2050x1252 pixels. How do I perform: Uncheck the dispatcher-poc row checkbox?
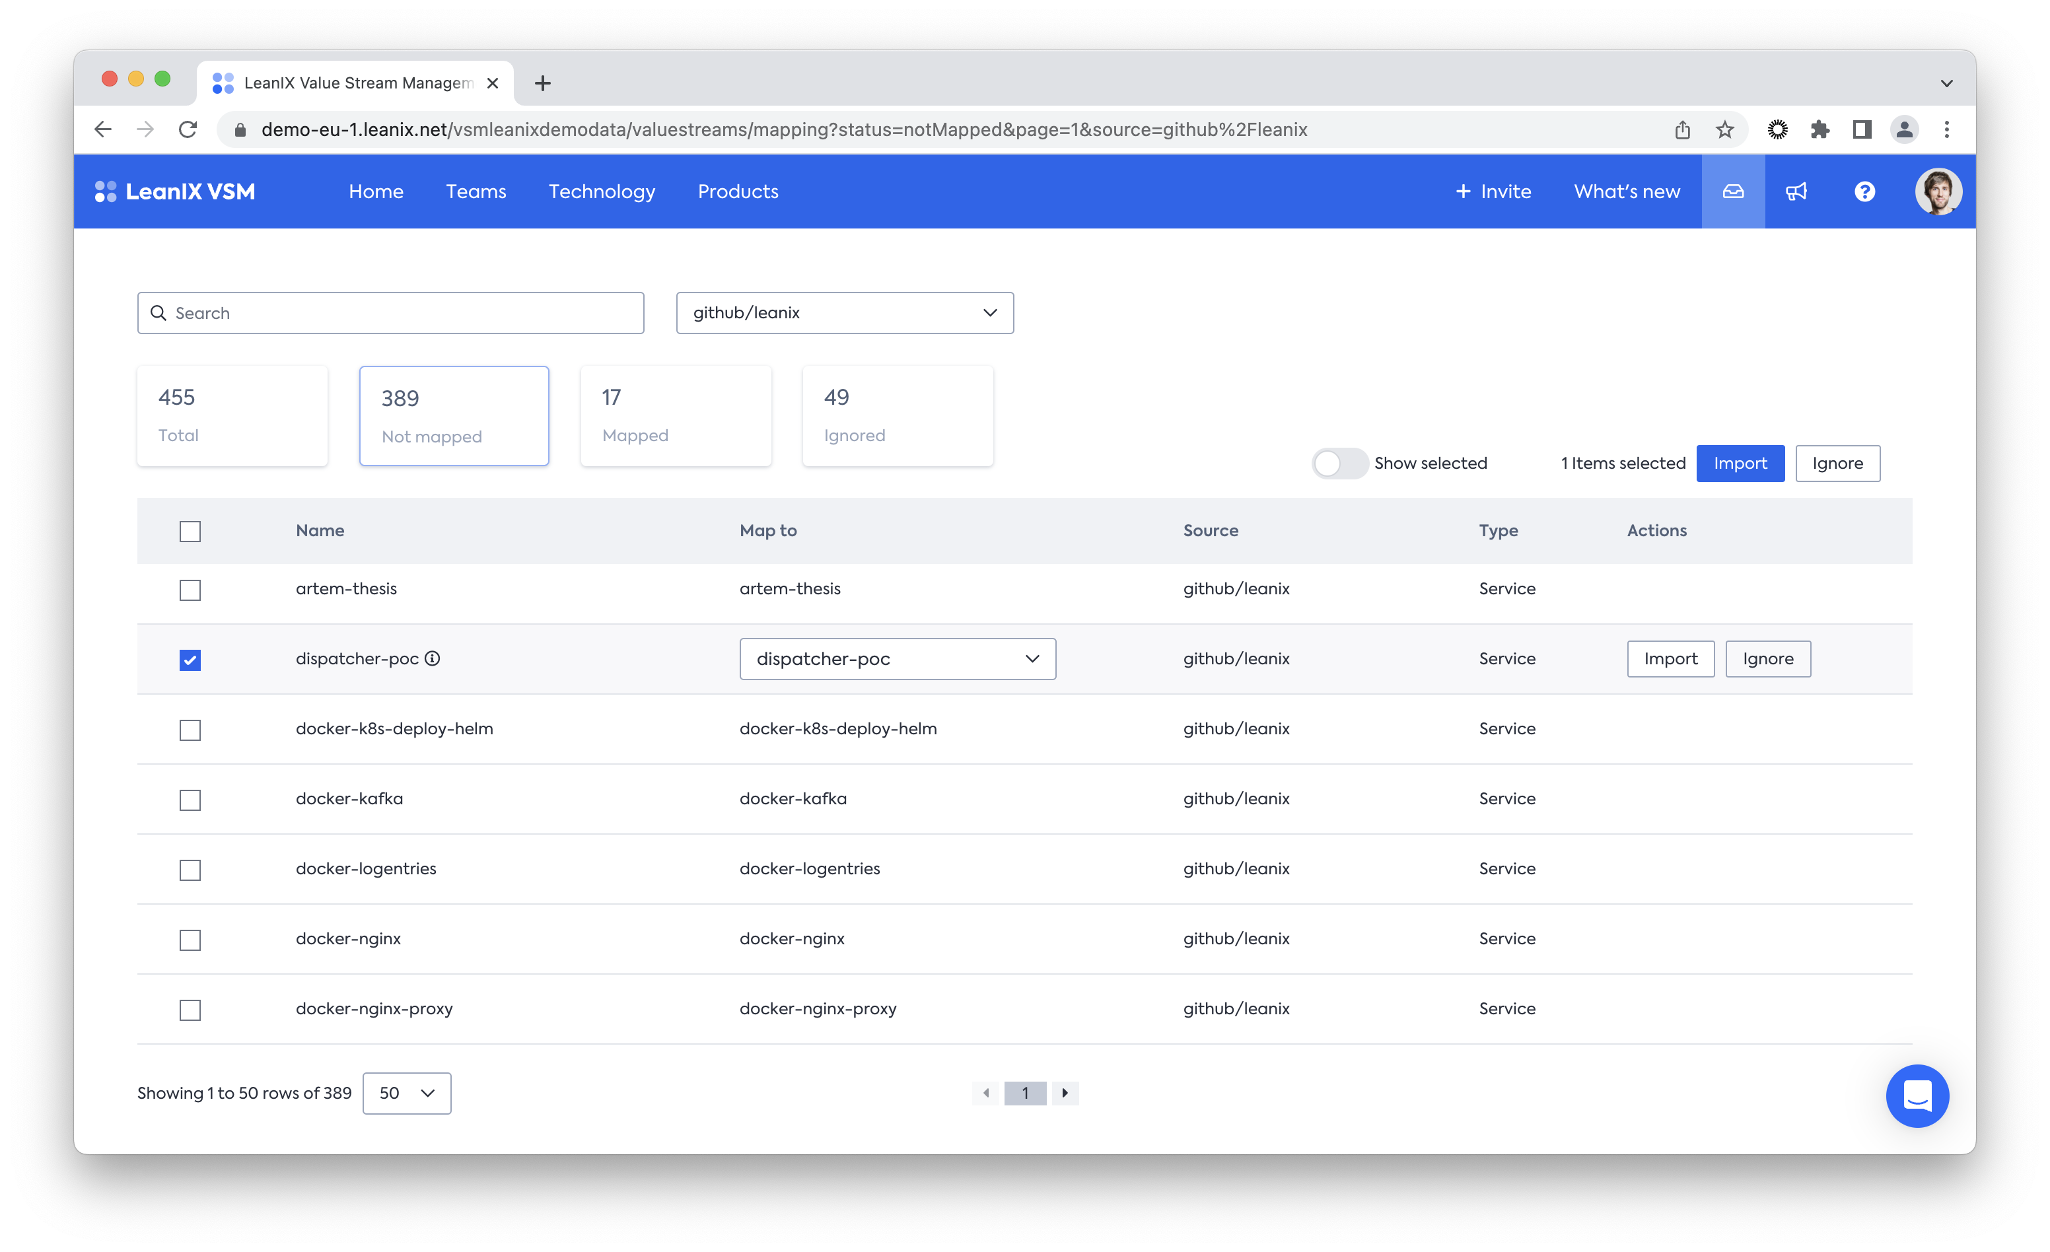tap(190, 660)
